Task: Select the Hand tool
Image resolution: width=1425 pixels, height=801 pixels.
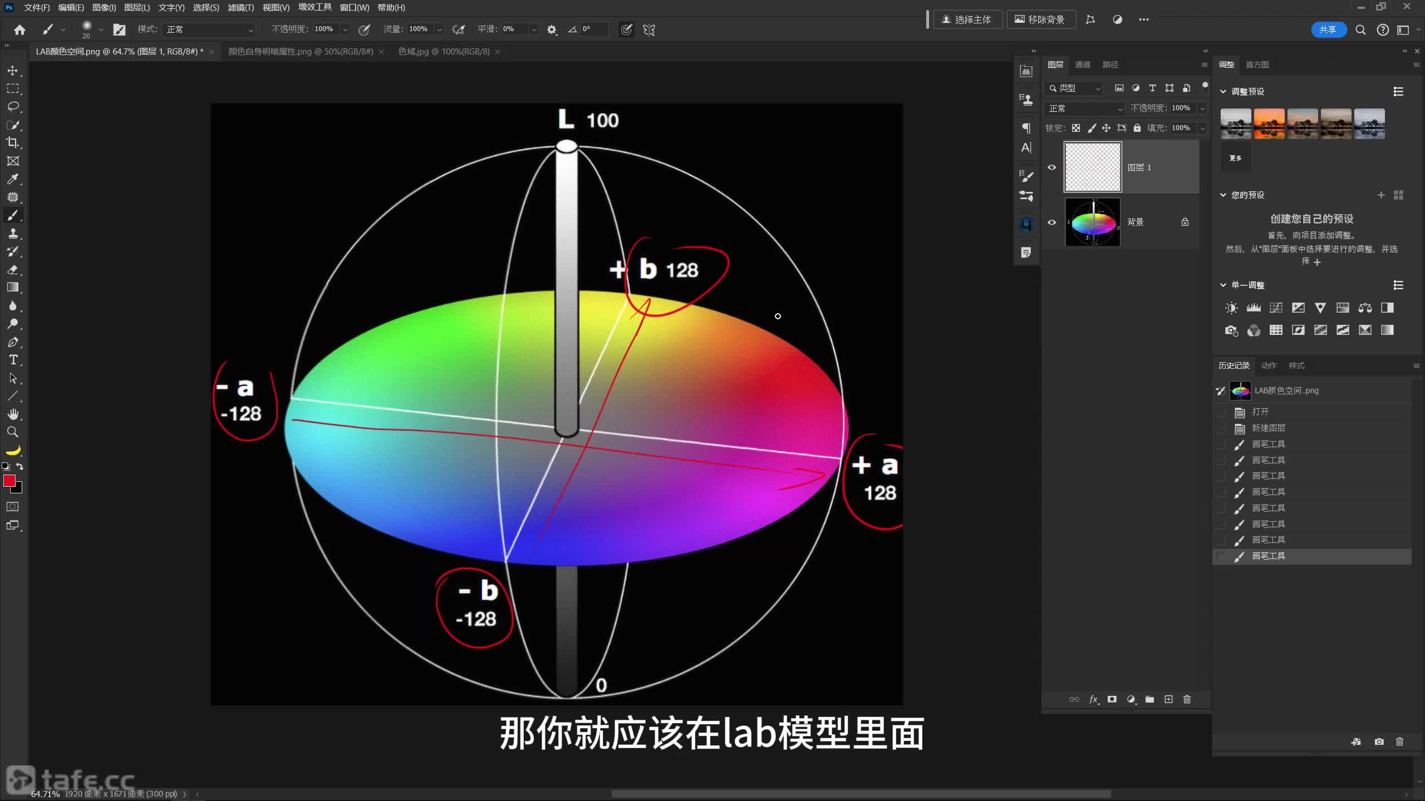Action: pos(13,414)
